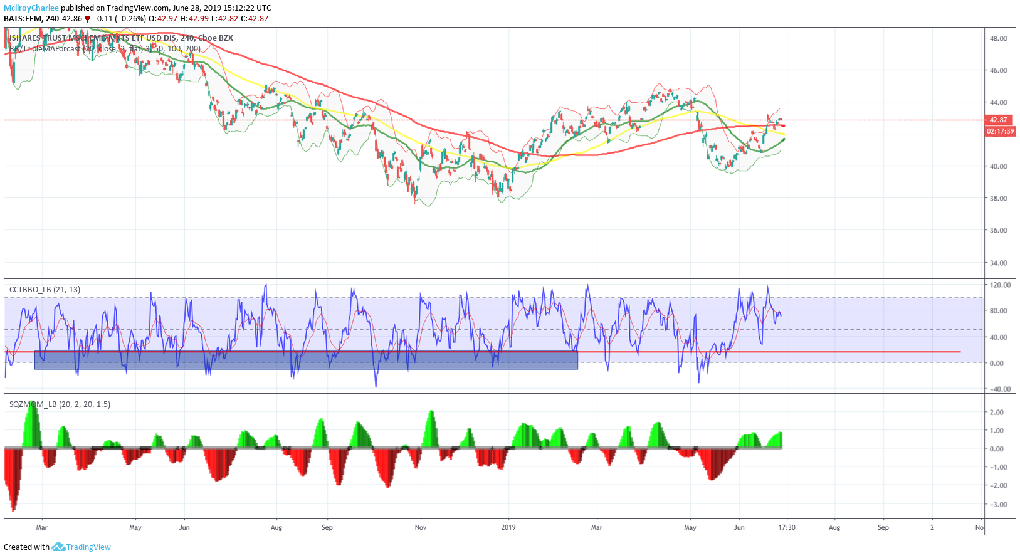Viewport: 1020px width, 558px height.
Task: Click the −3.00 momentum axis label
Action: click(x=997, y=504)
